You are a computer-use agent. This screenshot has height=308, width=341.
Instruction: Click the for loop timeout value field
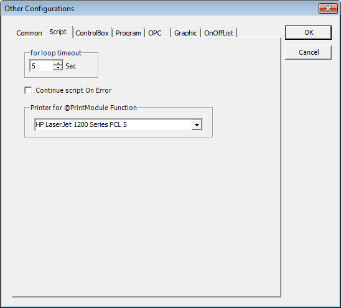(x=41, y=65)
